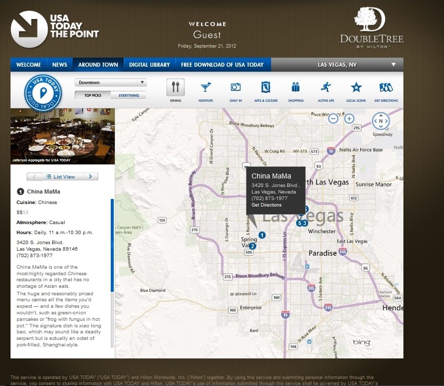Switch filter to Everything
This screenshot has width=444, height=386.
point(129,95)
